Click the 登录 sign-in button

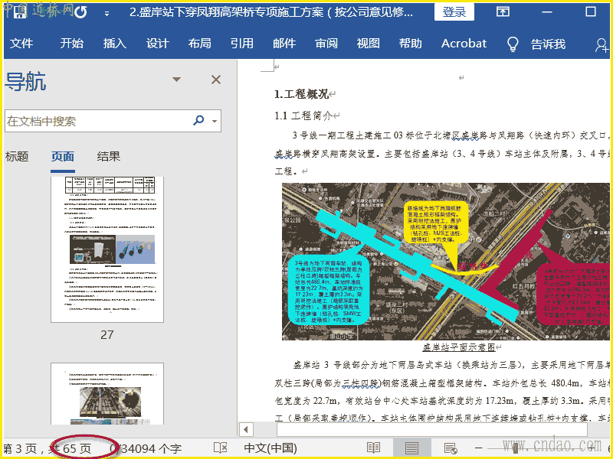click(x=454, y=11)
